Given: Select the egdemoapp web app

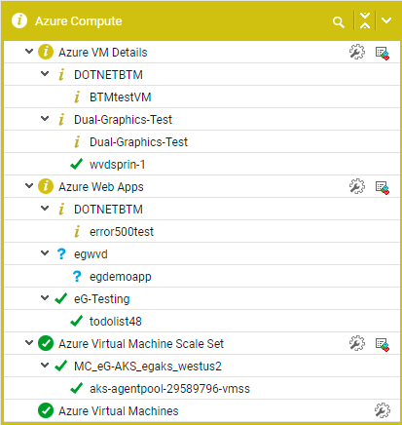Looking at the screenshot, I should point(121,277).
